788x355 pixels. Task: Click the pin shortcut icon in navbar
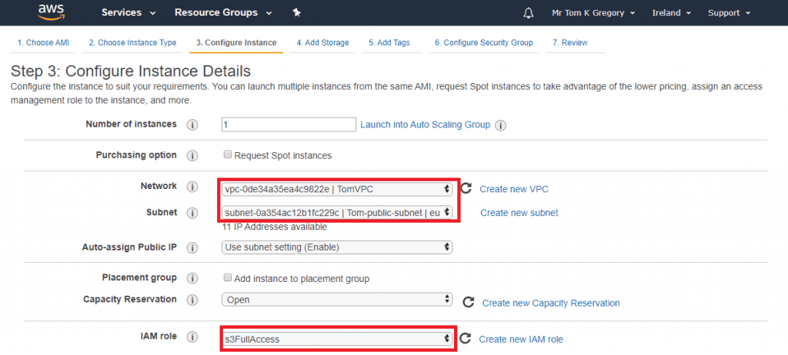click(x=297, y=13)
